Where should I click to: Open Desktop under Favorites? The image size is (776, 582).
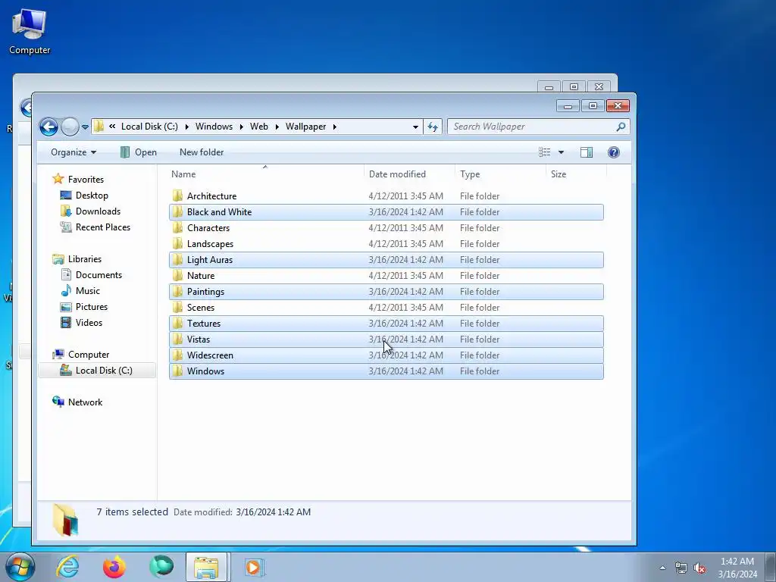[84, 196]
